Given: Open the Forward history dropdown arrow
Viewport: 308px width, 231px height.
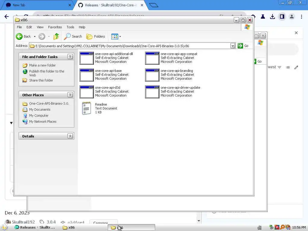Looking at the screenshot, I should tap(49, 36).
